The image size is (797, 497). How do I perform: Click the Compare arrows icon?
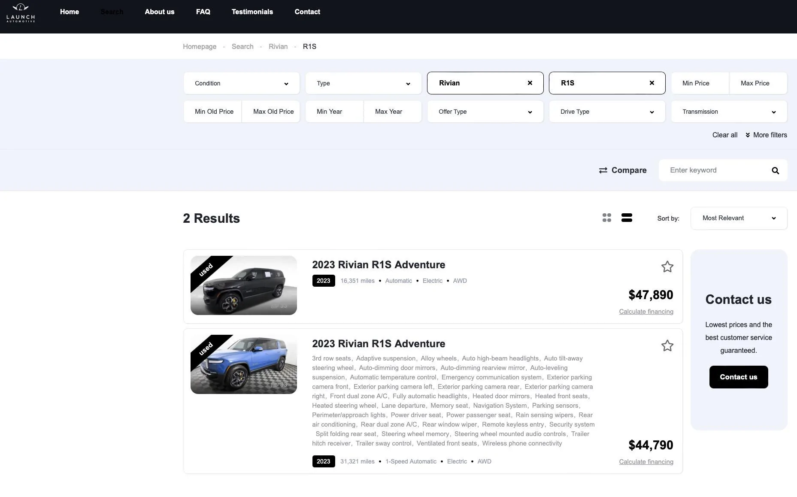pyautogui.click(x=603, y=170)
